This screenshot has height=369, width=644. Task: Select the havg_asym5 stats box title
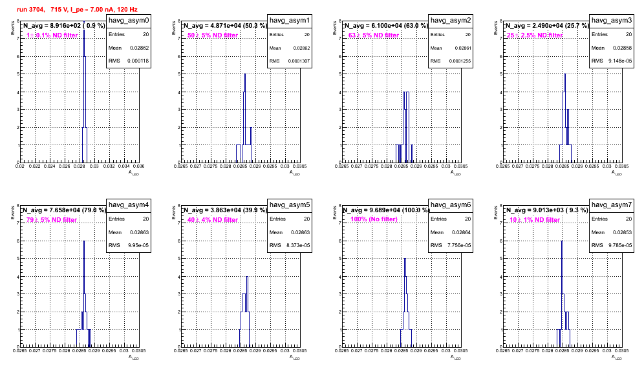coord(290,205)
